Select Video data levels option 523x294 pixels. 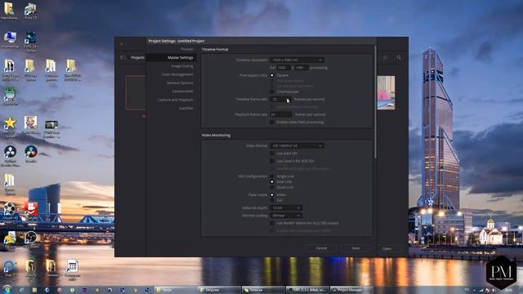pos(272,194)
